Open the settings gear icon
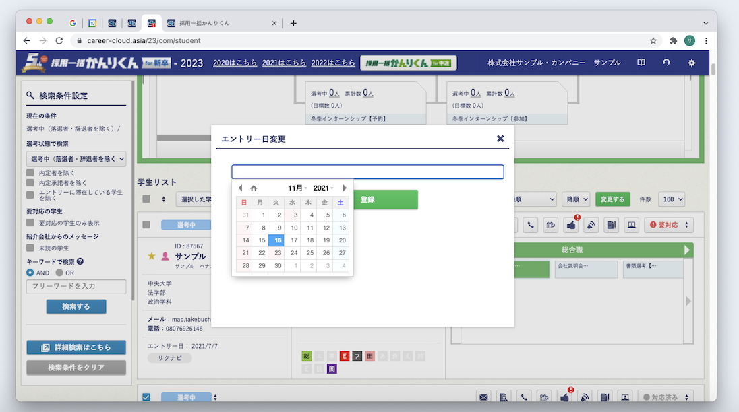 coord(690,62)
